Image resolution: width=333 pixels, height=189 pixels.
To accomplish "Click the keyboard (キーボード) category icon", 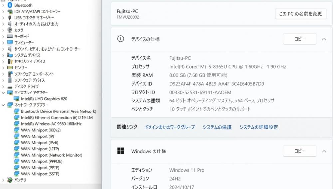I will coord(10,36).
